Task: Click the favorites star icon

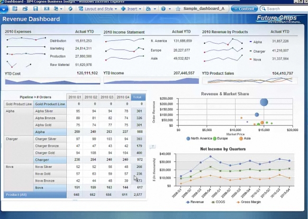Action: click(178, 9)
